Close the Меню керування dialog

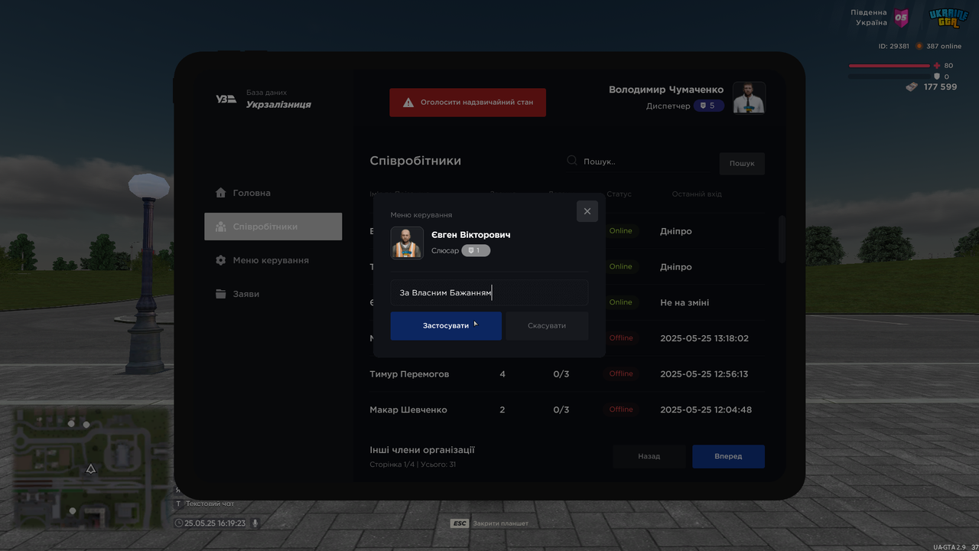(x=587, y=211)
